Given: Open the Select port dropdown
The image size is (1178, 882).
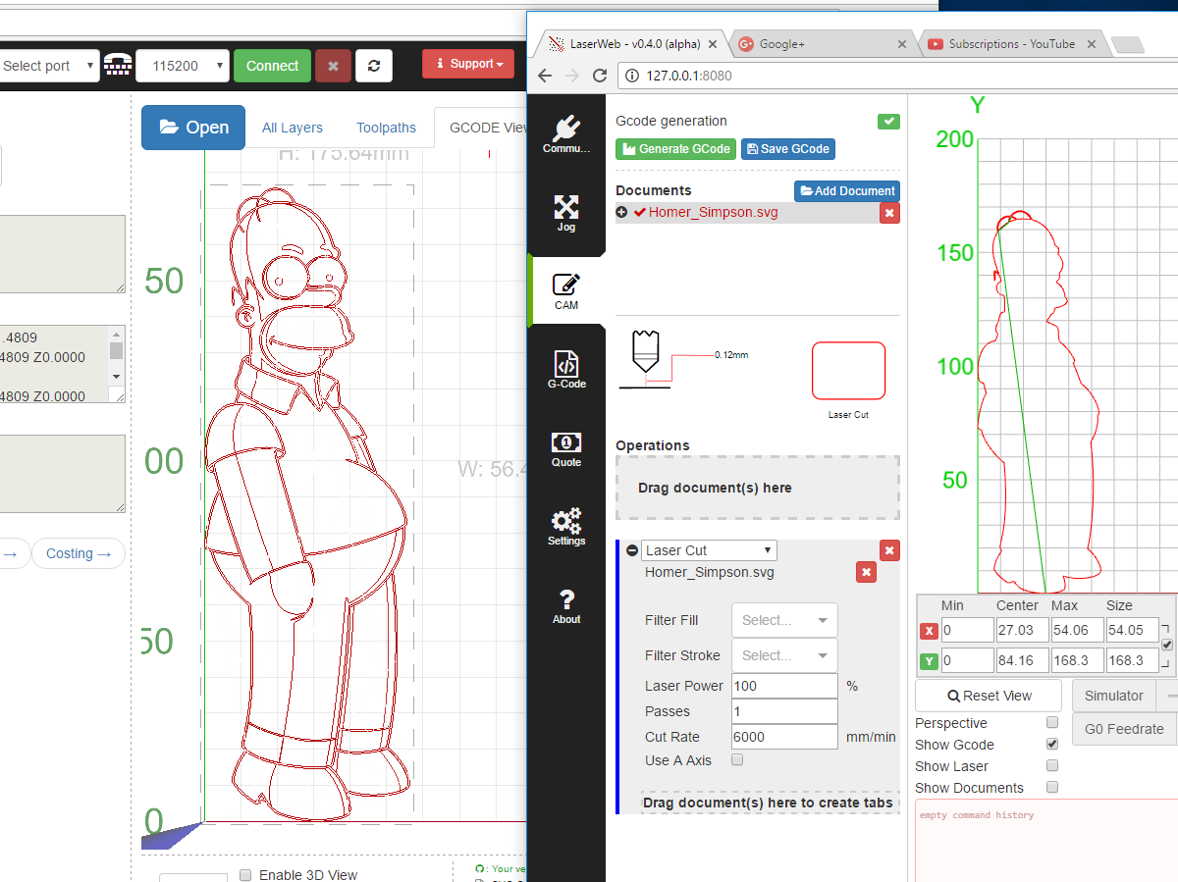Looking at the screenshot, I should click(x=49, y=66).
